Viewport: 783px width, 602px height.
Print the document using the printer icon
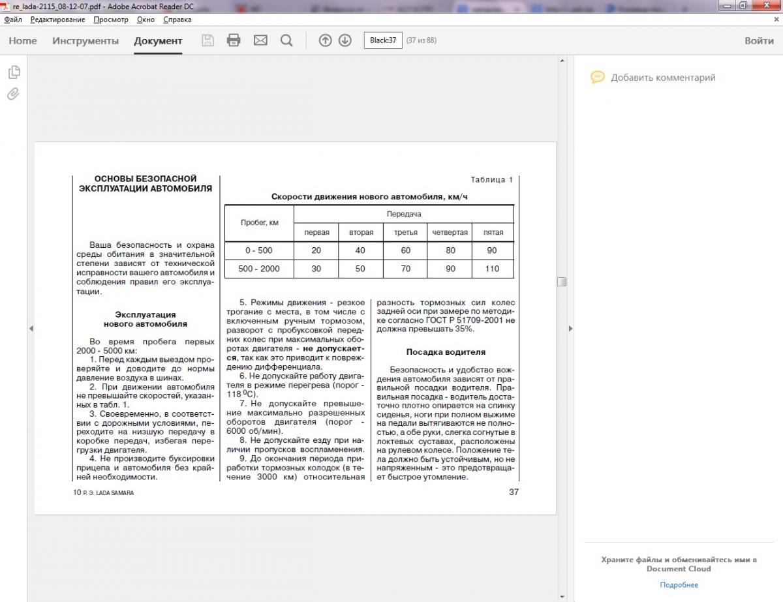[x=234, y=40]
